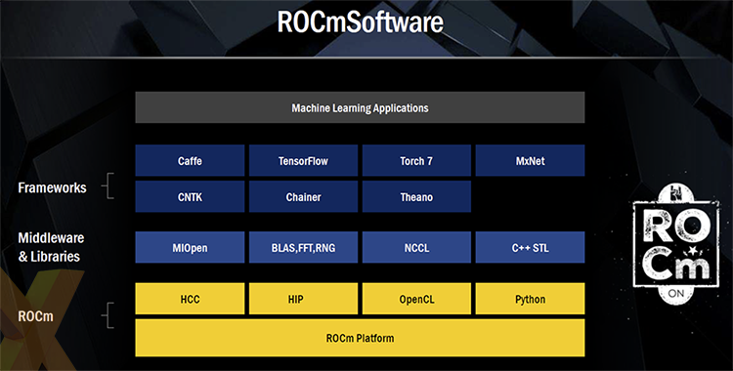Click the Middleware & Libraries label
Image resolution: width=733 pixels, height=371 pixels.
coord(51,247)
